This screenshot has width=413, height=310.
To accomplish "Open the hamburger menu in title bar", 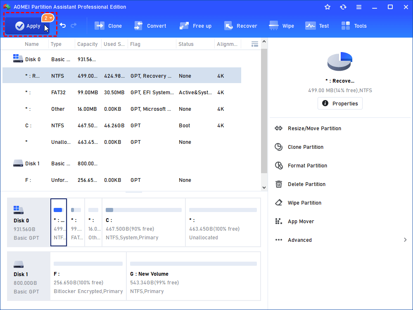I will pos(359,7).
